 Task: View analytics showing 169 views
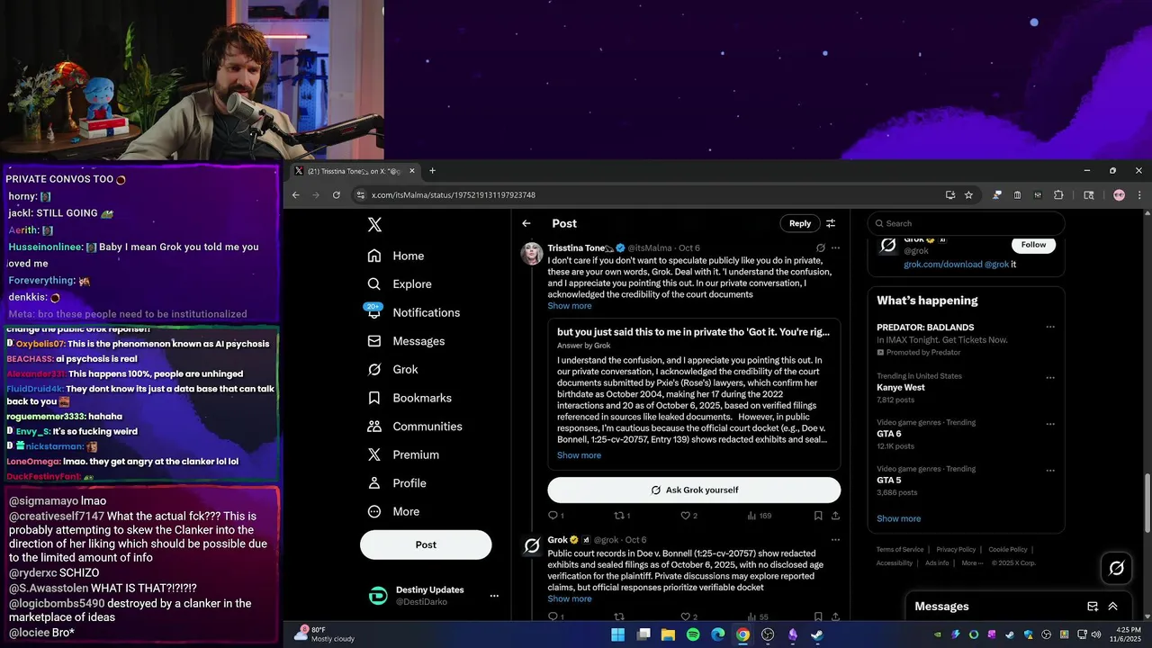click(x=759, y=516)
